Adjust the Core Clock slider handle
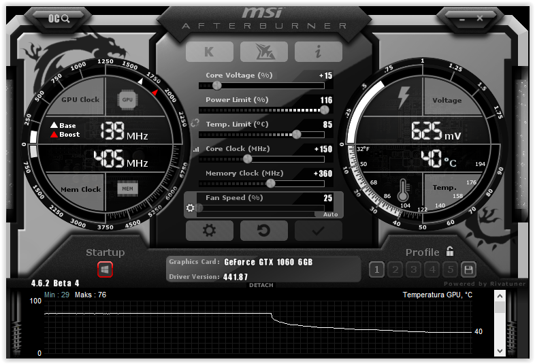This screenshot has width=535, height=364. point(248,159)
